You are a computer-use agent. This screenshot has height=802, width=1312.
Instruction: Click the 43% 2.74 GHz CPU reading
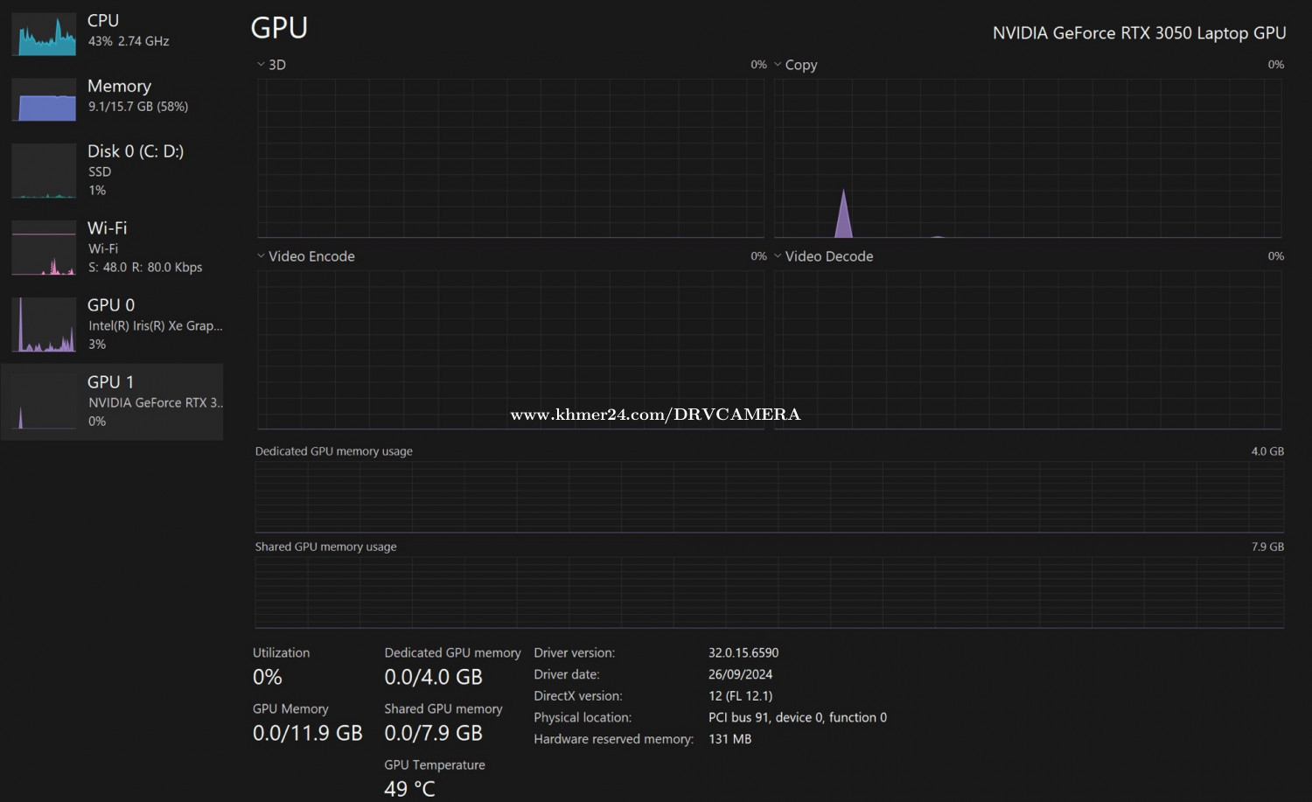[x=129, y=41]
